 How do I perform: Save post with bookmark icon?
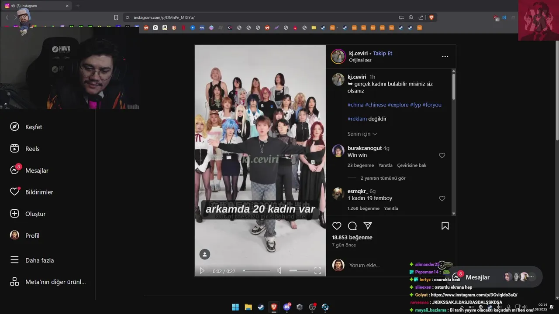pos(445,226)
